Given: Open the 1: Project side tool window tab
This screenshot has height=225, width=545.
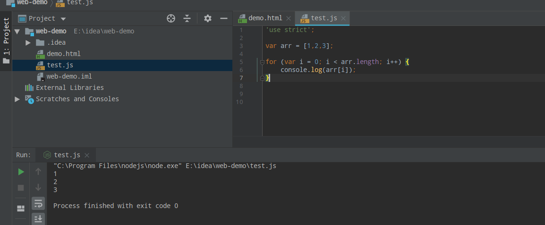Looking at the screenshot, I should click(x=6, y=41).
